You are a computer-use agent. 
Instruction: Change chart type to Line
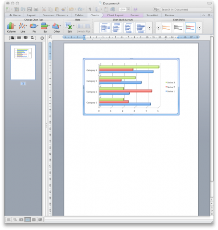click(x=22, y=27)
